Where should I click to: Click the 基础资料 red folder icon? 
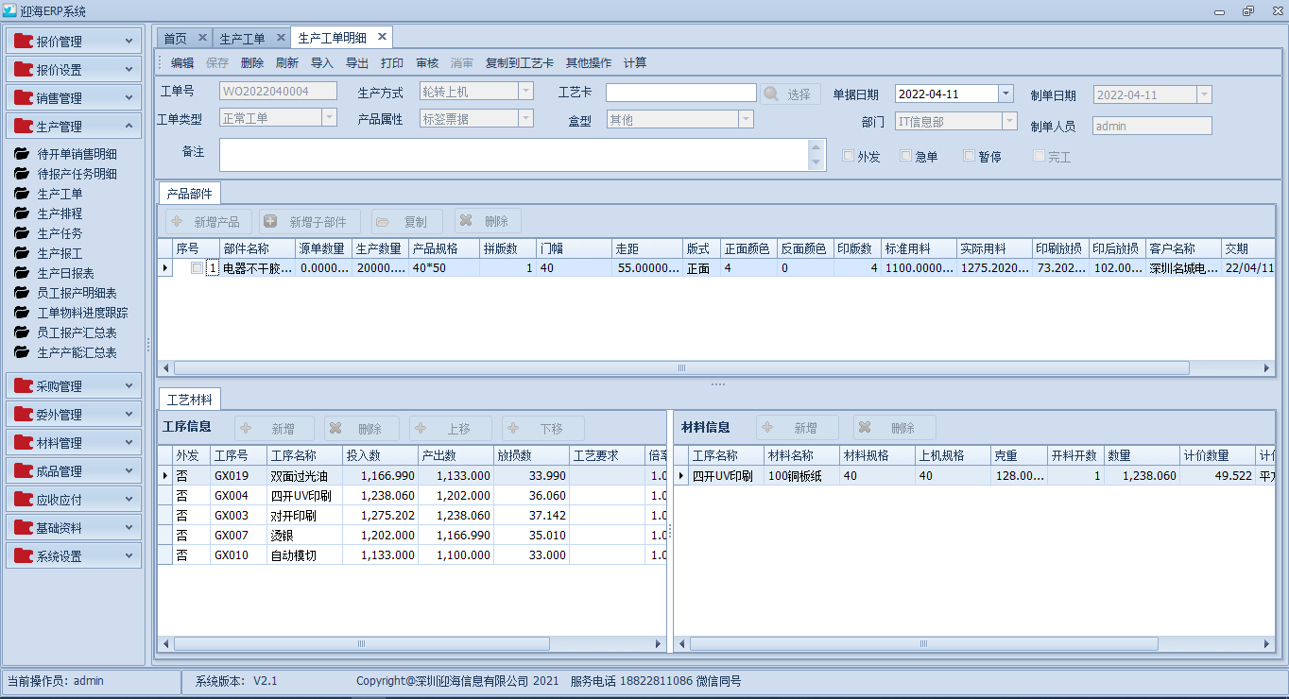24,528
